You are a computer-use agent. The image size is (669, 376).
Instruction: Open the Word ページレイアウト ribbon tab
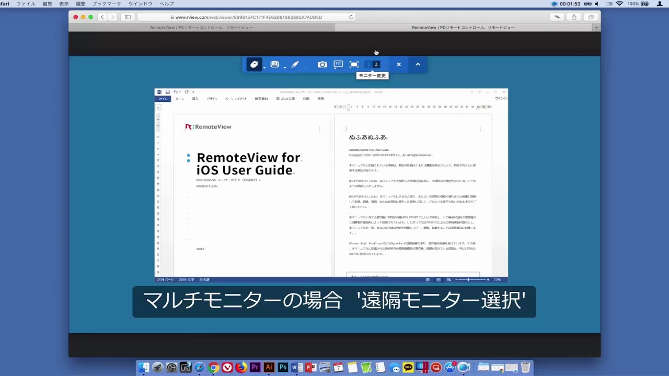point(236,99)
